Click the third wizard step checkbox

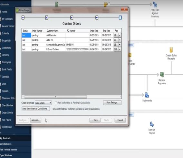tap(72, 18)
